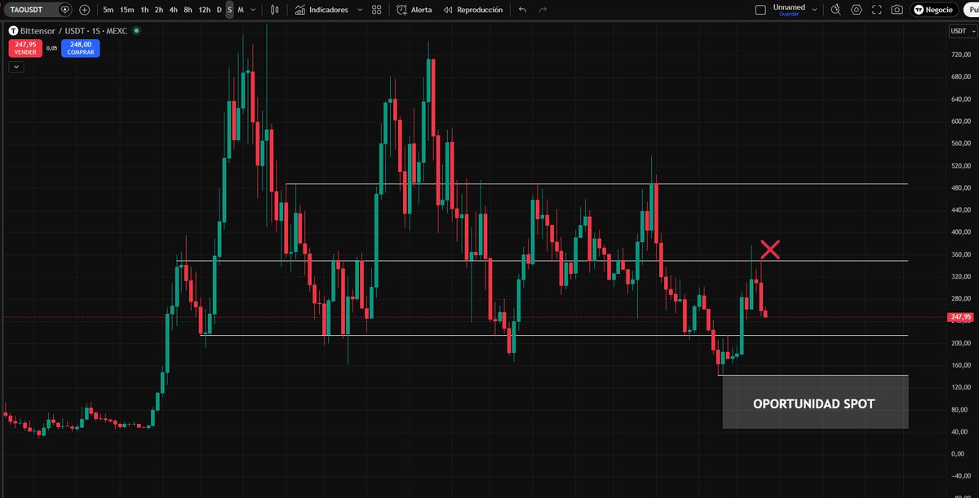Start the Reproducción bar replay
This screenshot has height=498, width=979.
(x=473, y=10)
